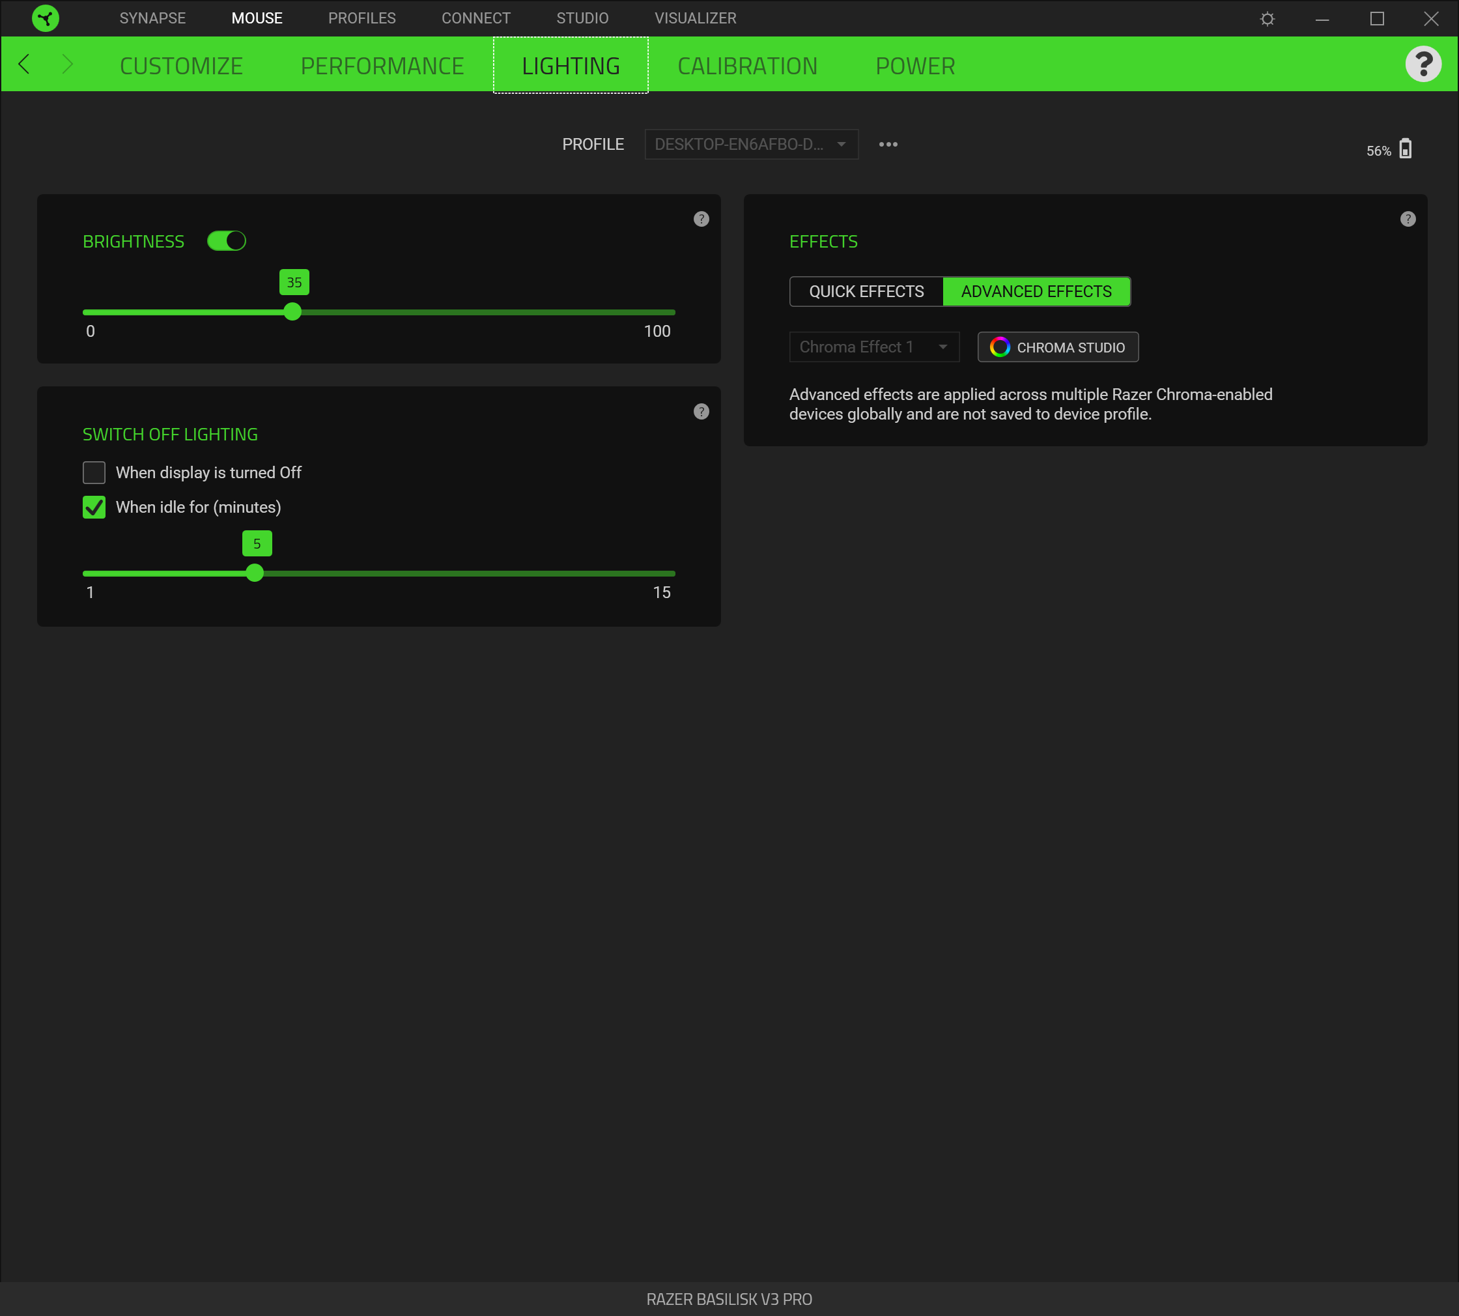
Task: Click the help question mark icon
Action: pyautogui.click(x=1424, y=64)
